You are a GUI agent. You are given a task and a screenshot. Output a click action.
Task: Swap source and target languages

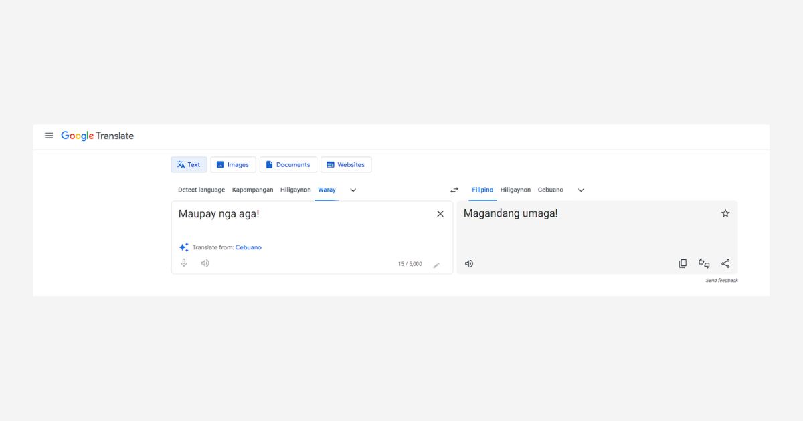point(454,190)
